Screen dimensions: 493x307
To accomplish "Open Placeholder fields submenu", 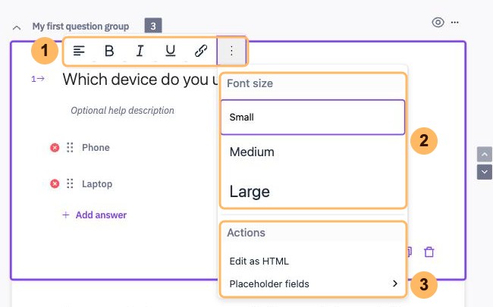I will (312, 284).
